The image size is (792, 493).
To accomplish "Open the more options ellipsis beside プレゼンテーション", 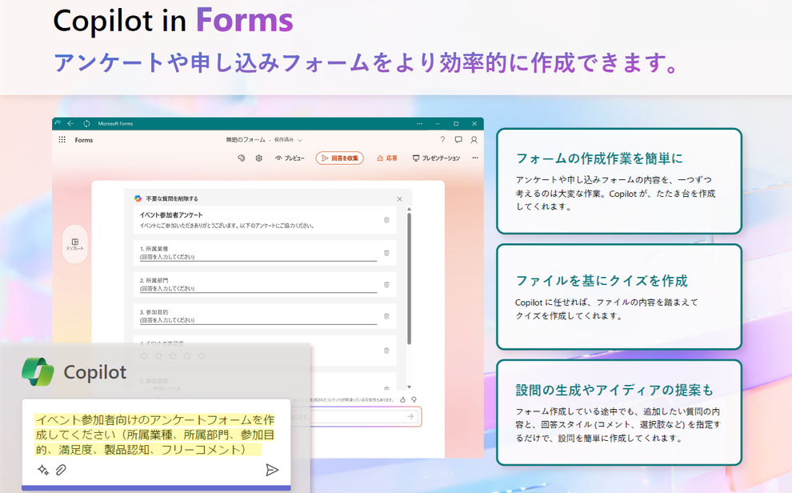I will [x=474, y=158].
